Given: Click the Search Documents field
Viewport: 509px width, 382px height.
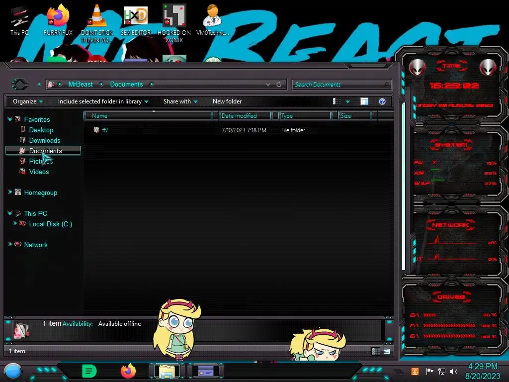Looking at the screenshot, I should pyautogui.click(x=341, y=85).
